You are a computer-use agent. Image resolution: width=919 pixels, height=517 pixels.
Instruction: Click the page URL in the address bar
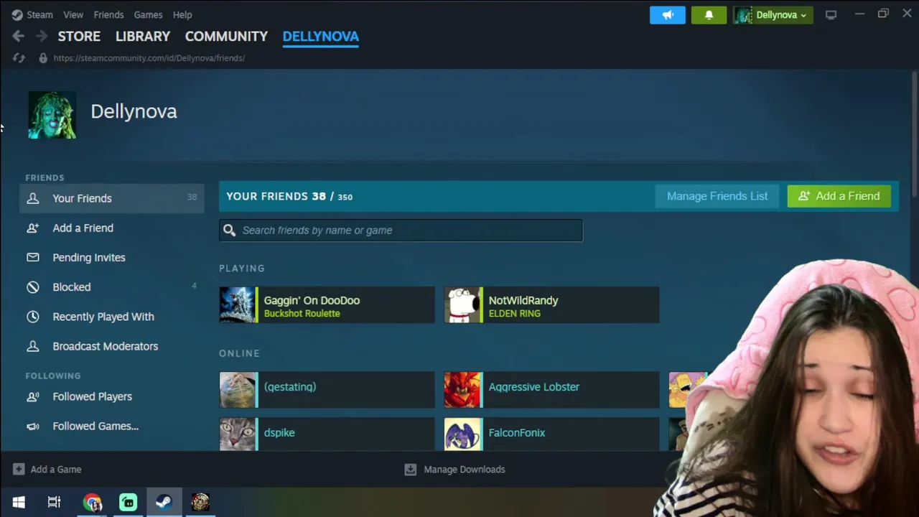pos(149,58)
